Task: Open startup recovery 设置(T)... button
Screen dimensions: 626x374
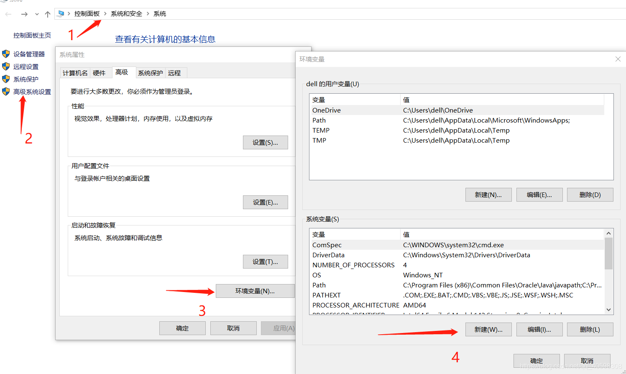Action: [266, 262]
